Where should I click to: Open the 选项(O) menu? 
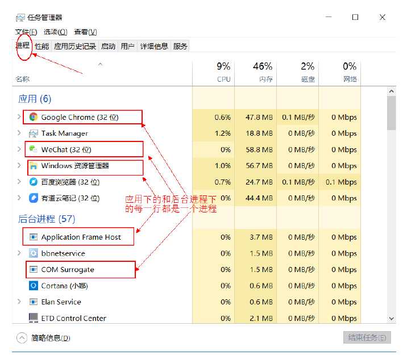[55, 32]
